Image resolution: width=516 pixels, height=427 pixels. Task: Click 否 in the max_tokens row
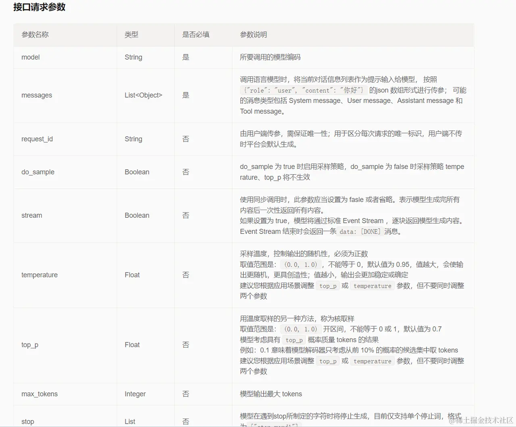(186, 394)
